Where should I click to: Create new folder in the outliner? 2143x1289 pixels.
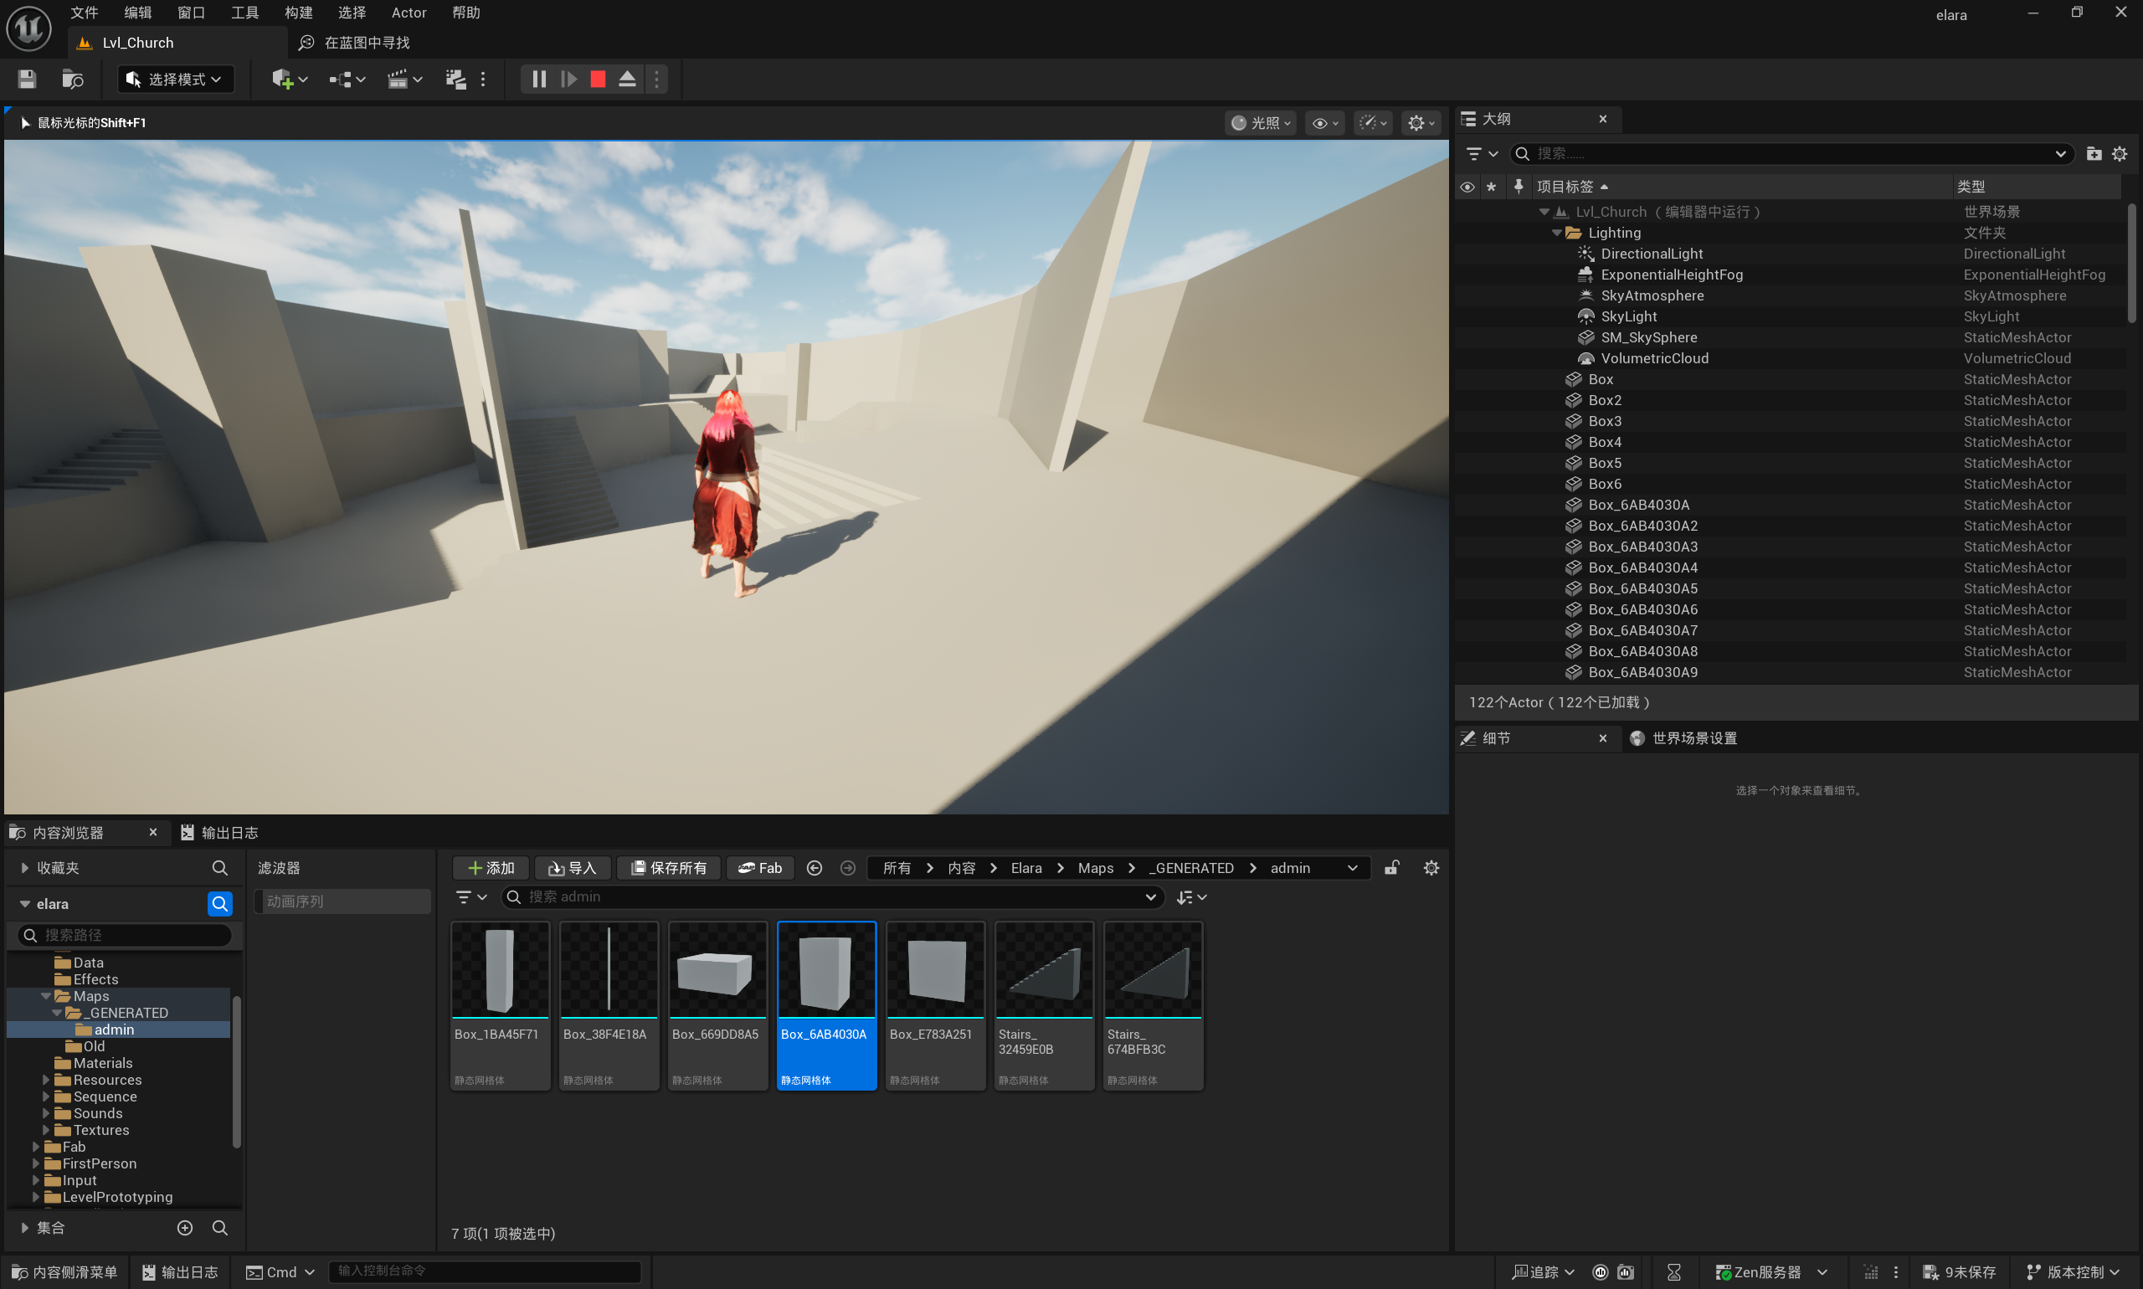pos(2094,154)
